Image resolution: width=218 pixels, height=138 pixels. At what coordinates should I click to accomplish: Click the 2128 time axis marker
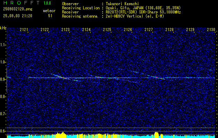click(169, 30)
